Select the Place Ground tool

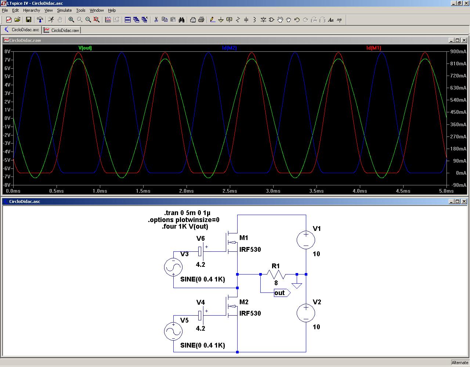pyautogui.click(x=221, y=20)
